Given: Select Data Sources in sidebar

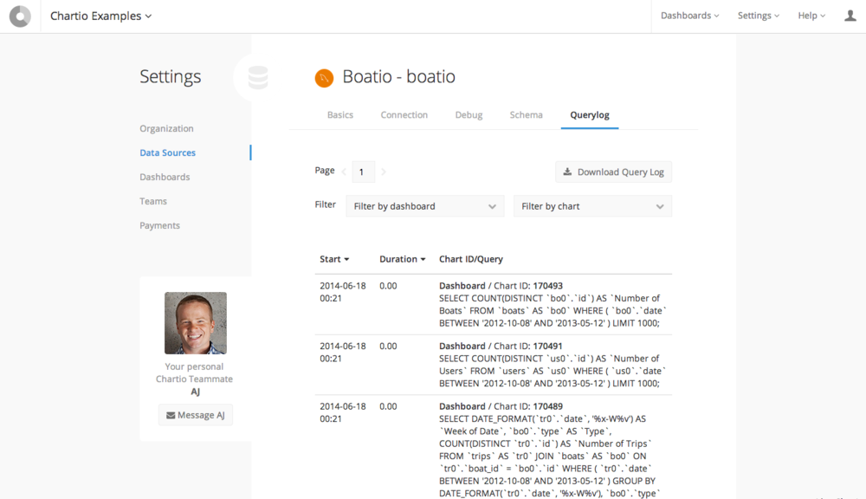Looking at the screenshot, I should pos(167,152).
